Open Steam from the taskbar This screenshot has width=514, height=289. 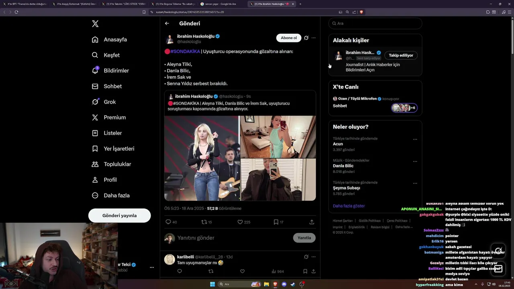293,284
